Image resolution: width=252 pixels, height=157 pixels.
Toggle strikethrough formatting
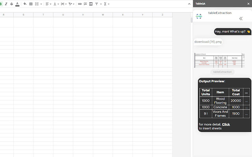(x=11, y=4)
